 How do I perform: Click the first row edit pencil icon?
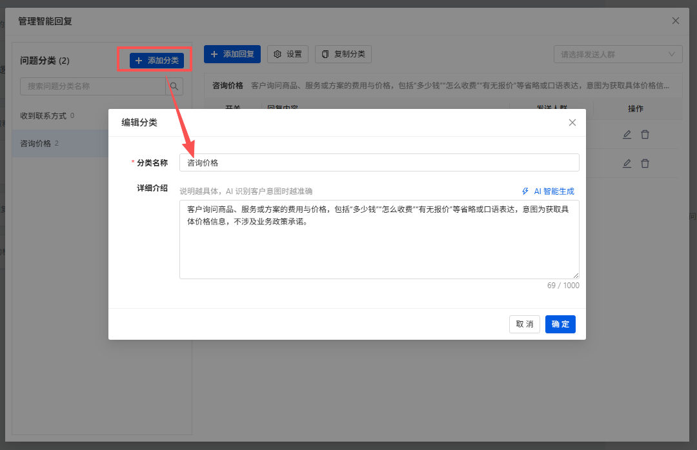(627, 134)
